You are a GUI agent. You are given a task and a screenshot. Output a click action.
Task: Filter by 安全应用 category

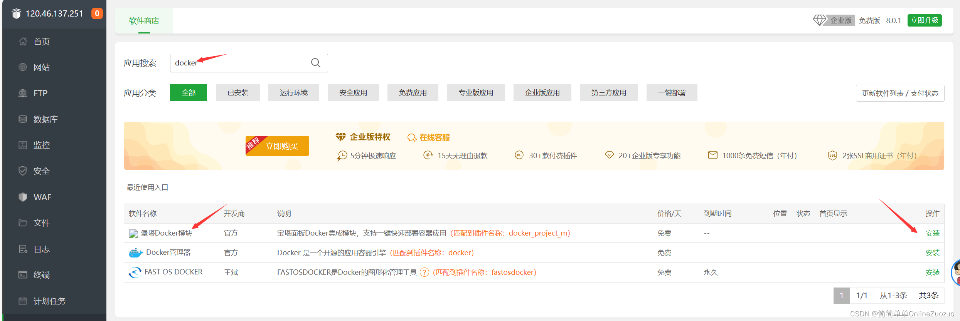pyautogui.click(x=354, y=92)
